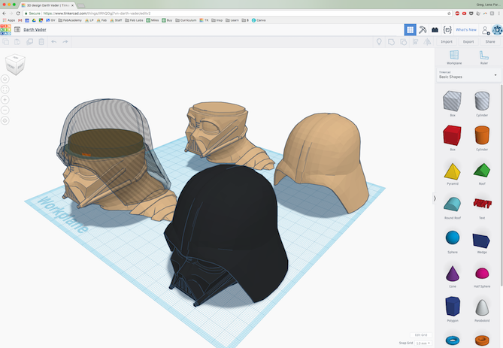Click the Paste icon in the toolbar
This screenshot has height=348, width=503.
(x=17, y=41)
